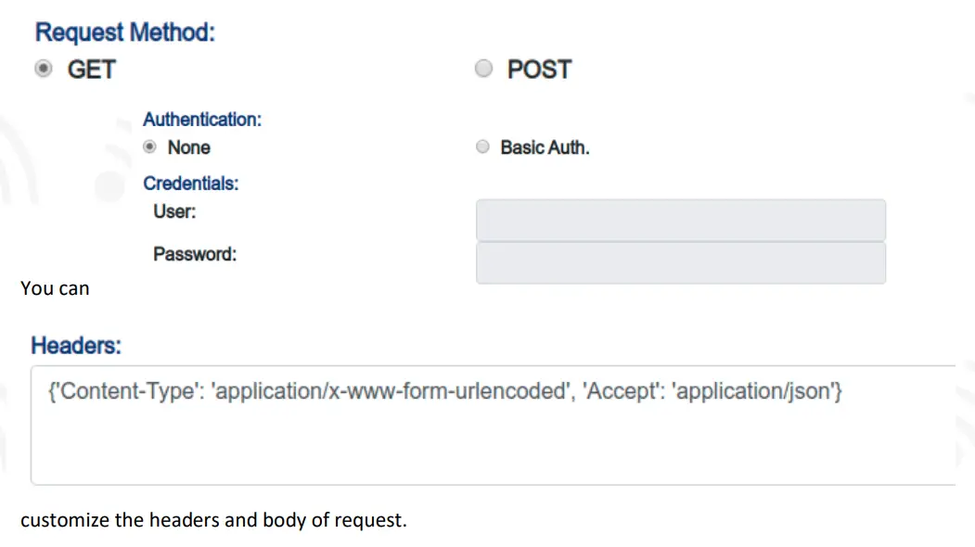975x547 pixels.
Task: Click the GET label text
Action: (91, 70)
